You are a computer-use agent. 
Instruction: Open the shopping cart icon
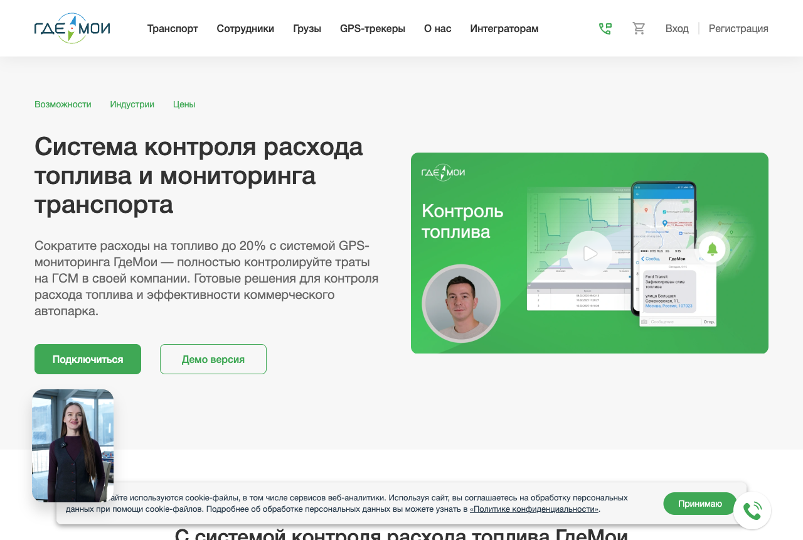(x=639, y=28)
